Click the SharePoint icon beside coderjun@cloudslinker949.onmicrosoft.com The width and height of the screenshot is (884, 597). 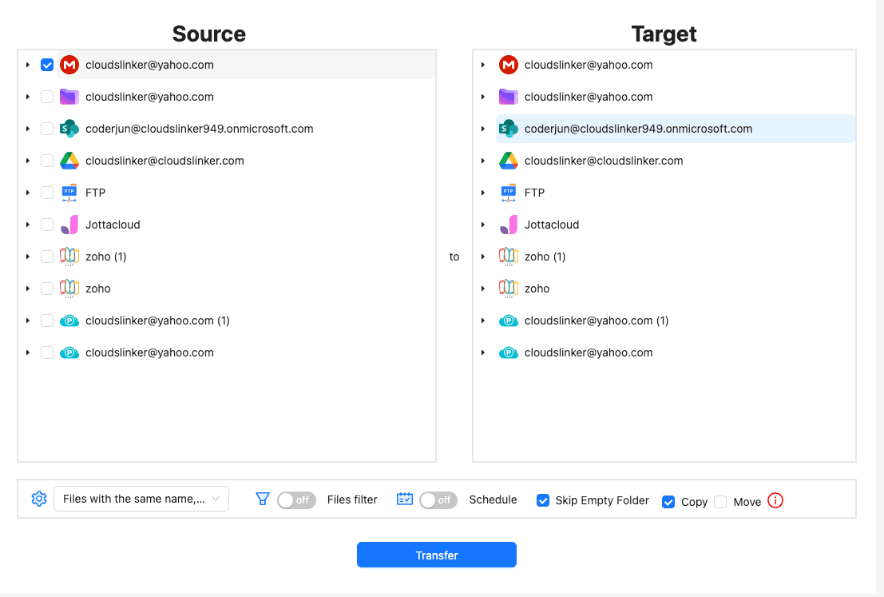point(70,128)
